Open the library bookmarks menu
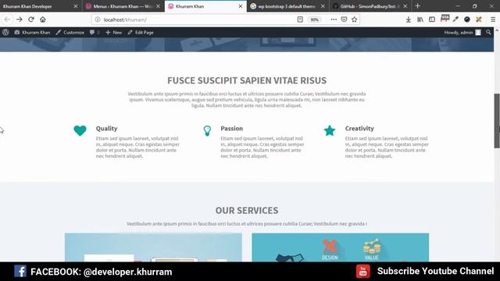500x281 pixels. (420, 20)
